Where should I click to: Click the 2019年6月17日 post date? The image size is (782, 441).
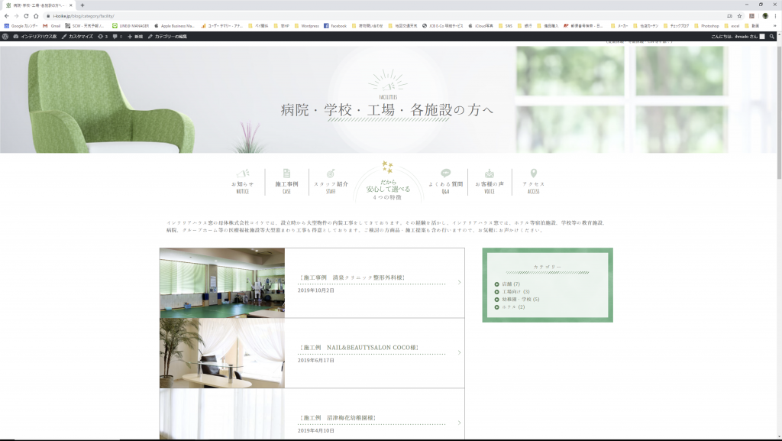(x=315, y=360)
